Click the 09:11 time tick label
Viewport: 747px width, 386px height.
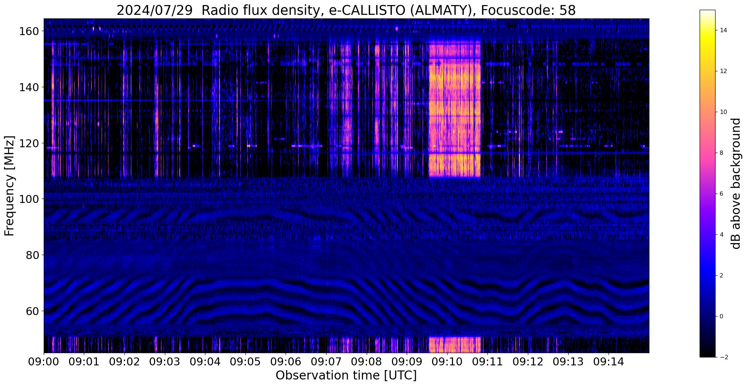click(x=488, y=362)
